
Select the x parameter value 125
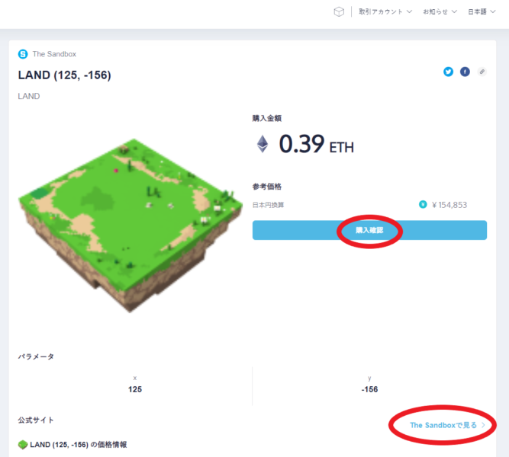(135, 389)
